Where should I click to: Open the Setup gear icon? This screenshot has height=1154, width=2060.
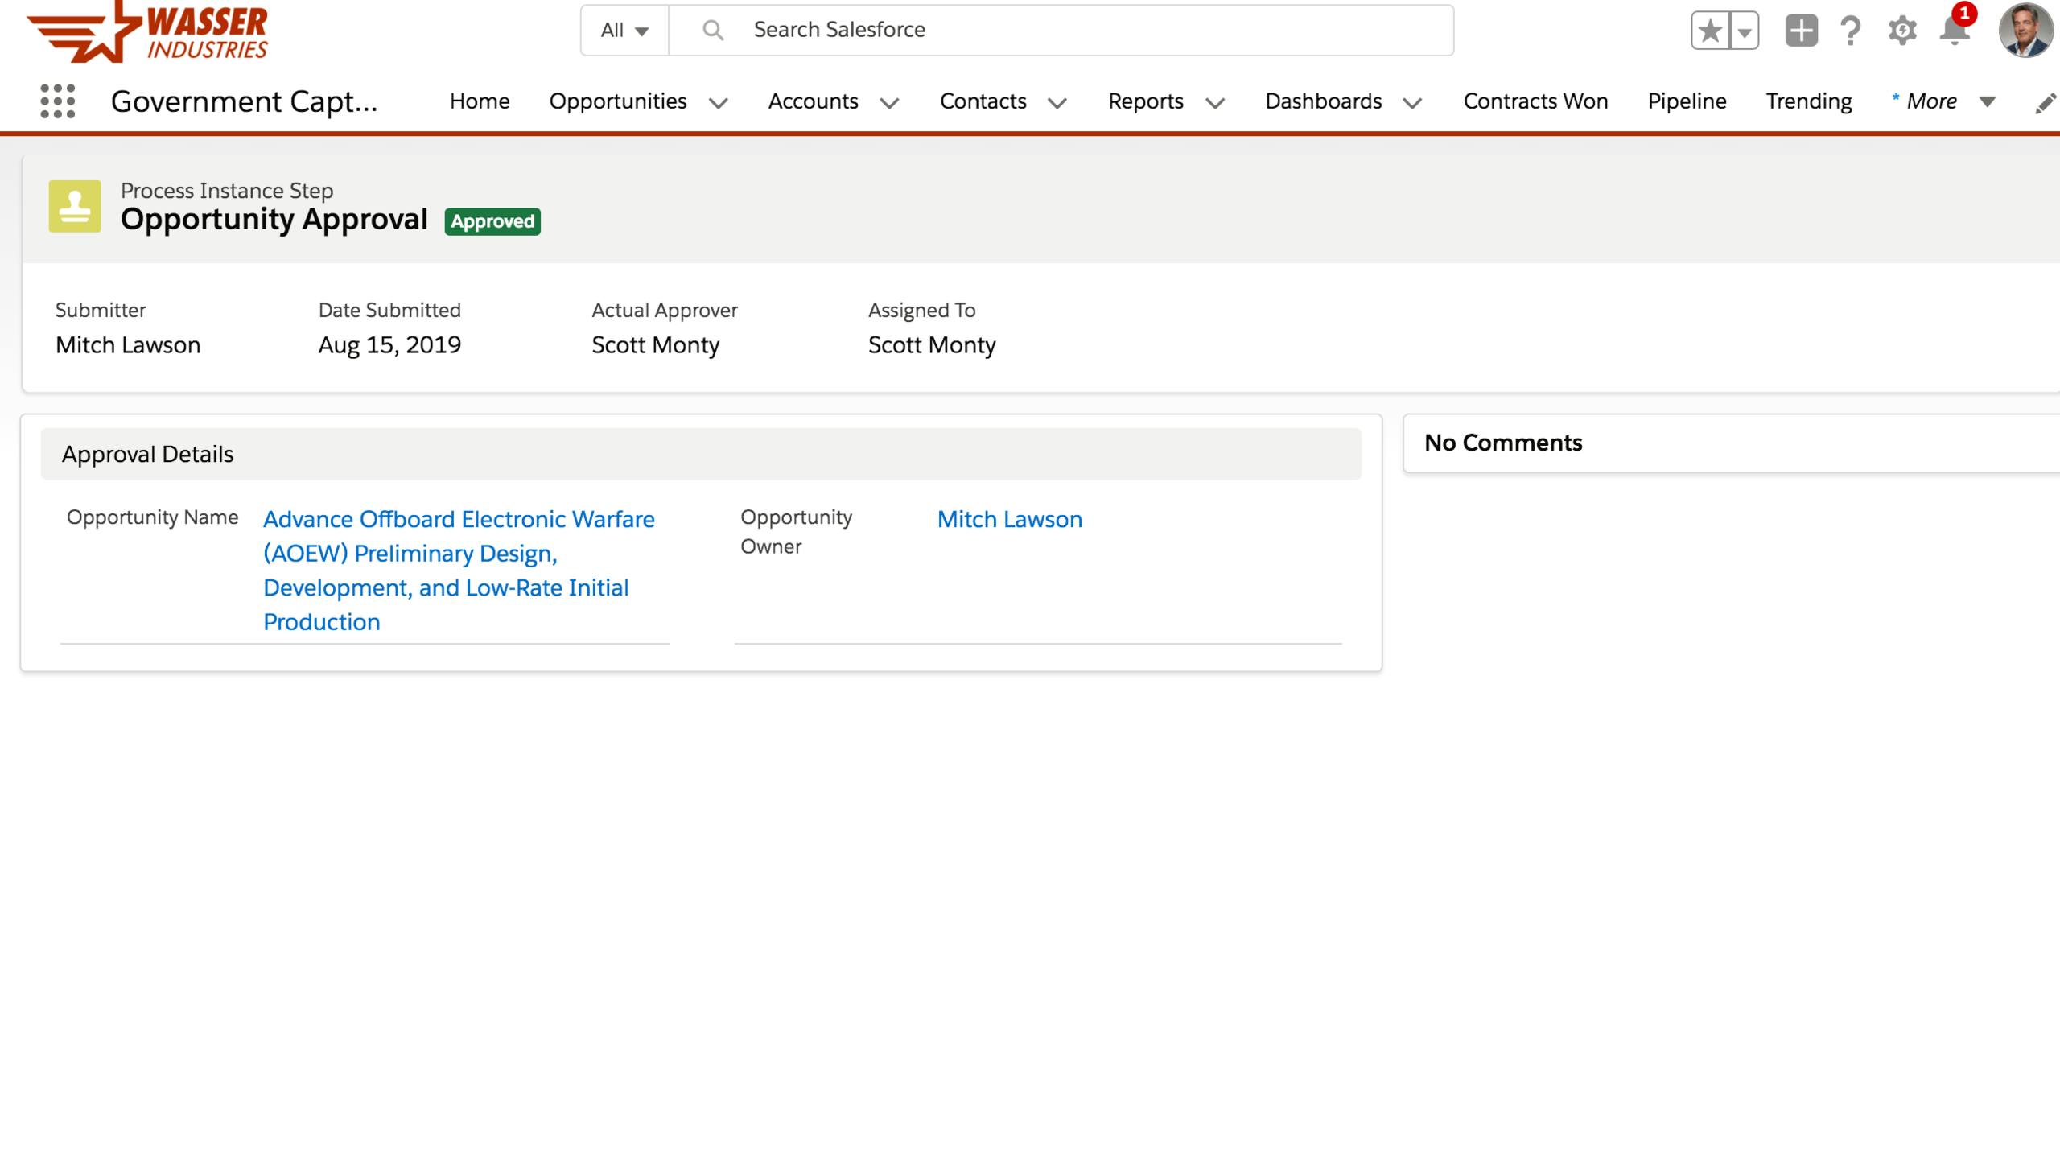point(1902,31)
